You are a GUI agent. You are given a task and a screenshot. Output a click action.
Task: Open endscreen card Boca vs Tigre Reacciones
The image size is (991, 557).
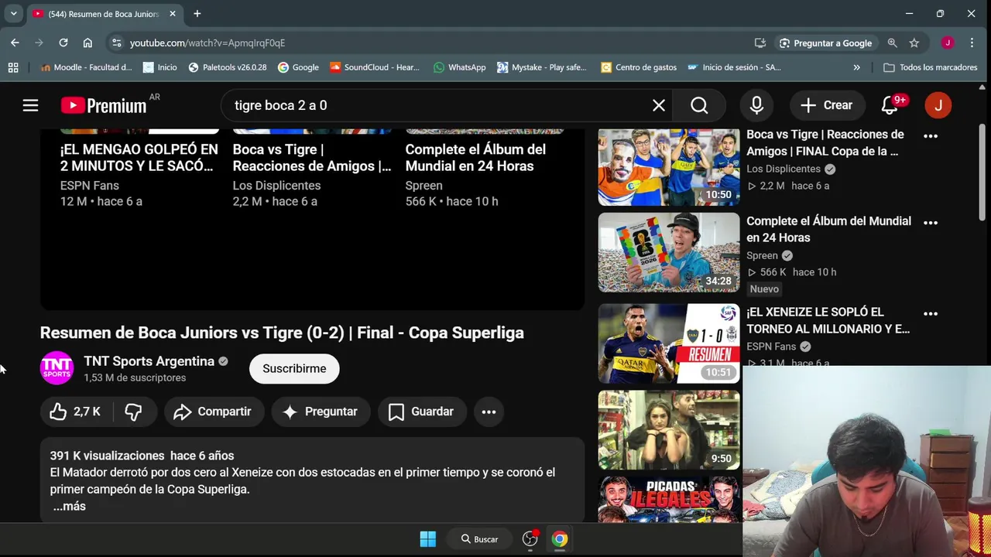[x=312, y=157]
